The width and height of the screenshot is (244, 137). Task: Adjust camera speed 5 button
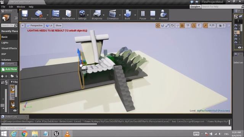[x=222, y=25]
